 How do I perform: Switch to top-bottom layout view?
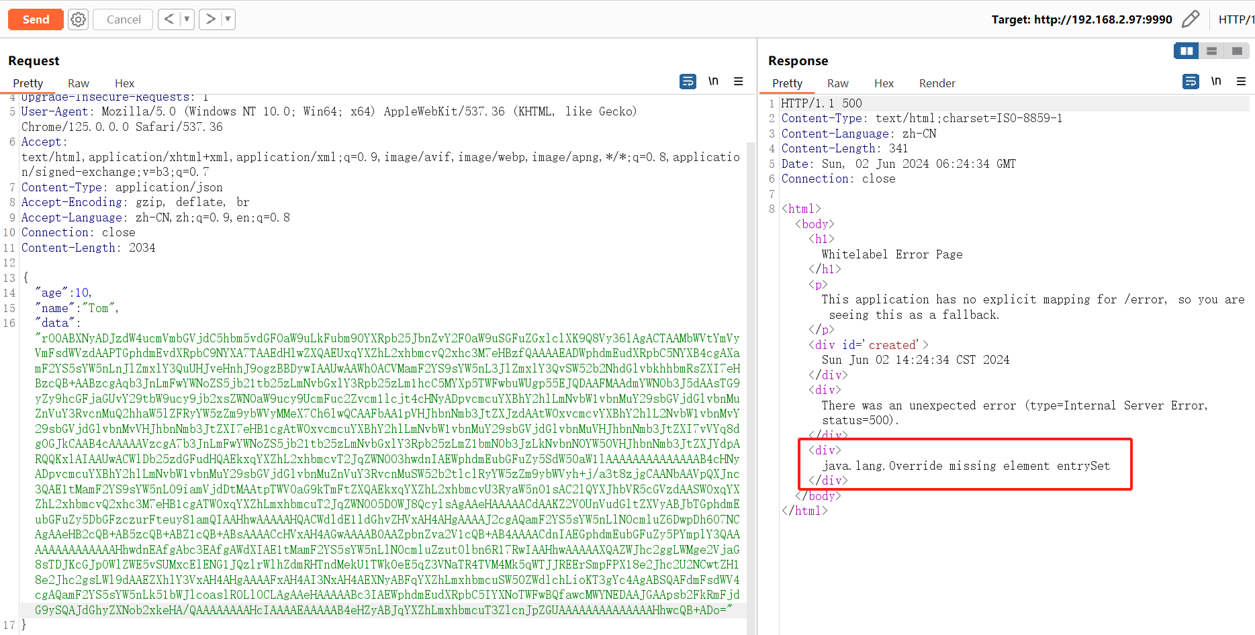(x=1211, y=51)
